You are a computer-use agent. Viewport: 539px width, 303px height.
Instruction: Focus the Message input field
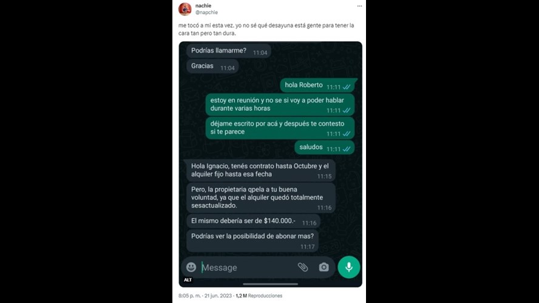248,267
